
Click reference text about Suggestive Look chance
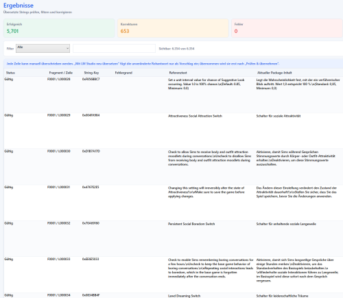pyautogui.click(x=206, y=84)
